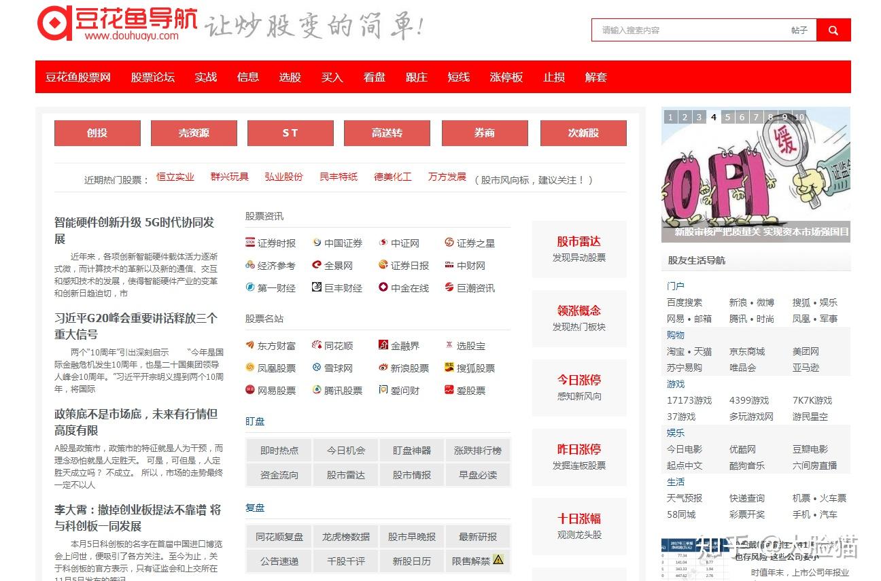Open hot stock link 德美化工
The image size is (881, 581).
coord(393,177)
